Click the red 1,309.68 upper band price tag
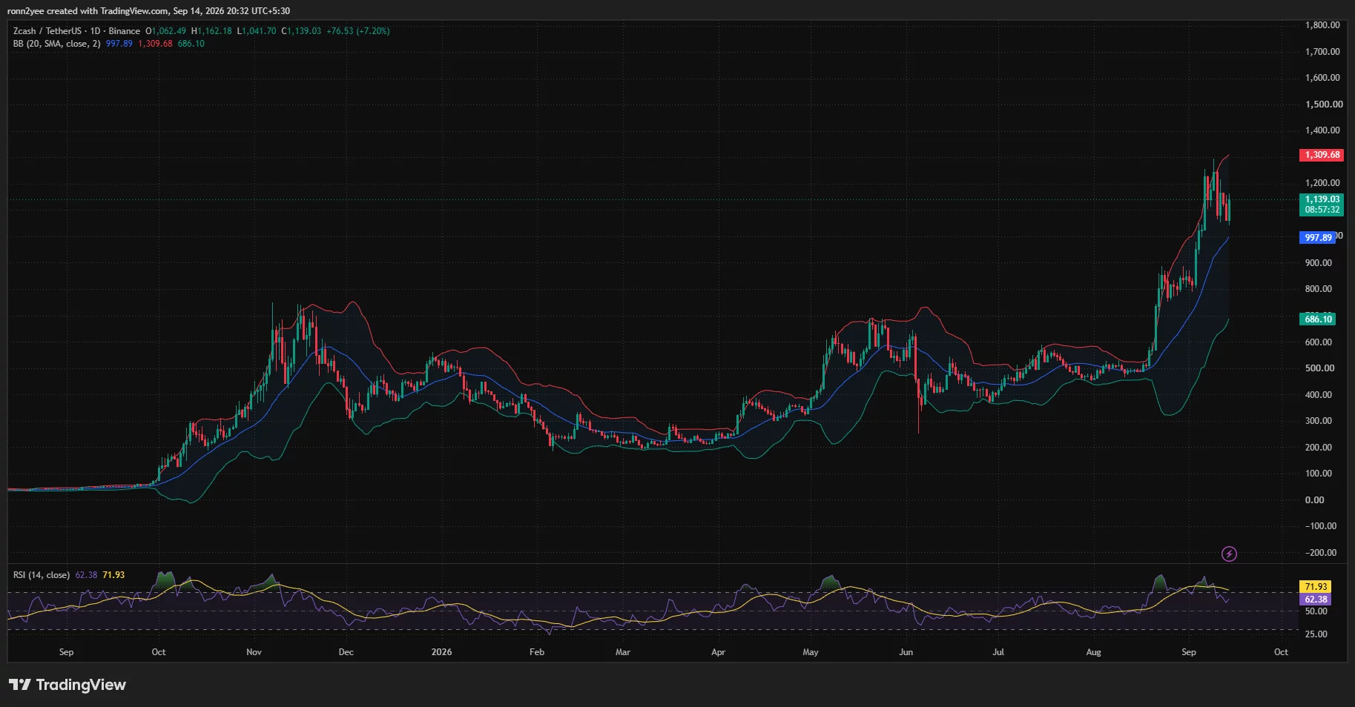 coord(1322,155)
